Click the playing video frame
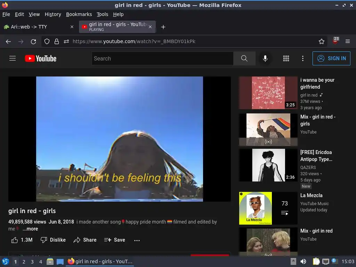Screen dimensions: 356x267 (x=120, y=139)
